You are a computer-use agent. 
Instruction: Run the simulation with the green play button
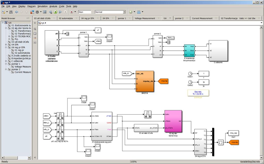[55, 12]
